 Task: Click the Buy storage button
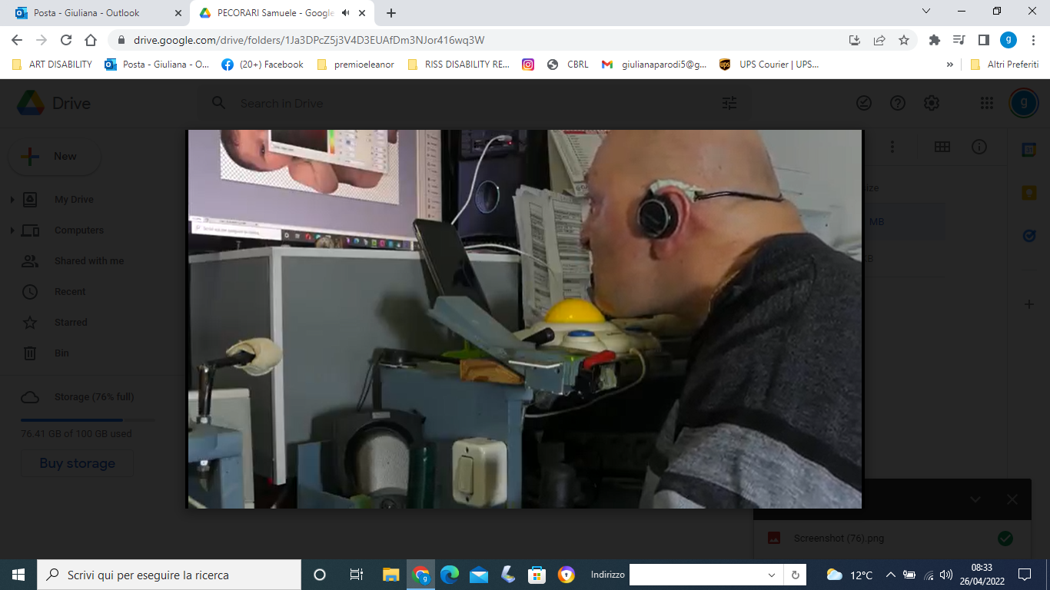(x=77, y=463)
